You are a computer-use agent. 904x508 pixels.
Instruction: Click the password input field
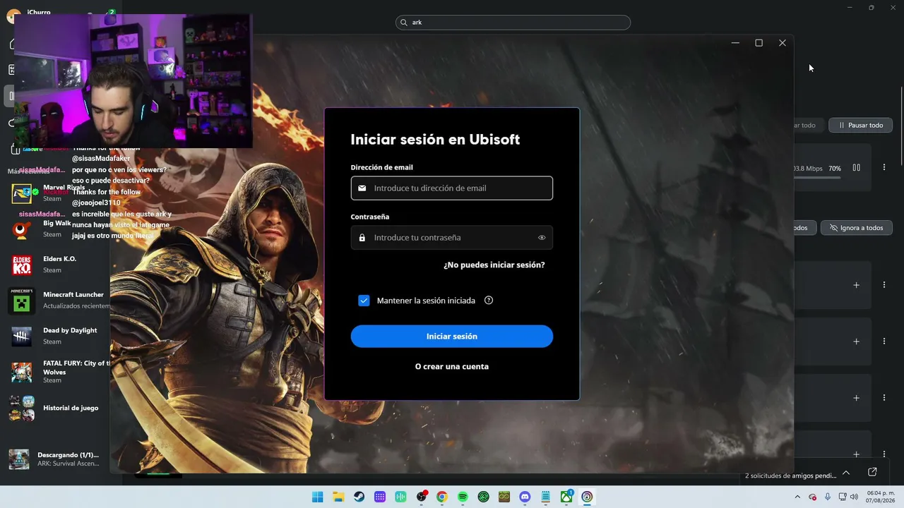point(452,238)
